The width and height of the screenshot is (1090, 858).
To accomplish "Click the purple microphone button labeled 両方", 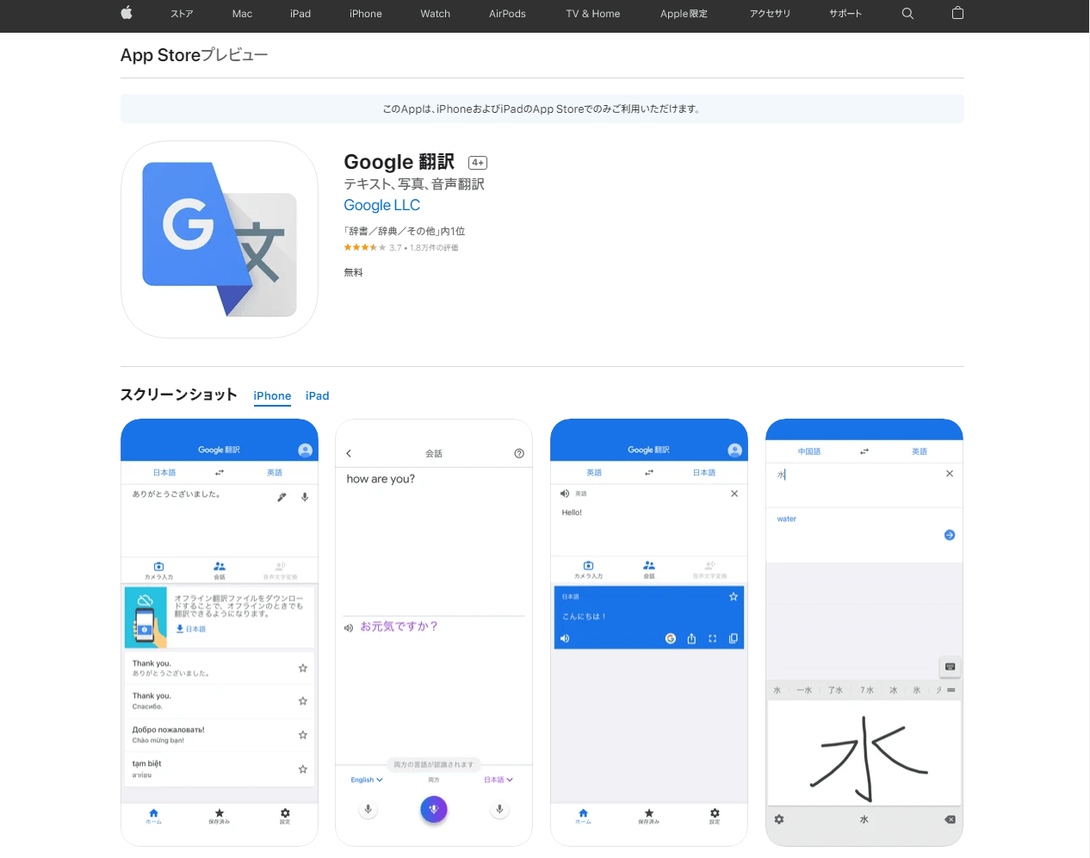I will point(434,809).
